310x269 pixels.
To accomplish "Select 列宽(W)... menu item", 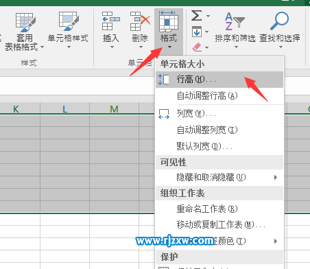I will click(219, 114).
